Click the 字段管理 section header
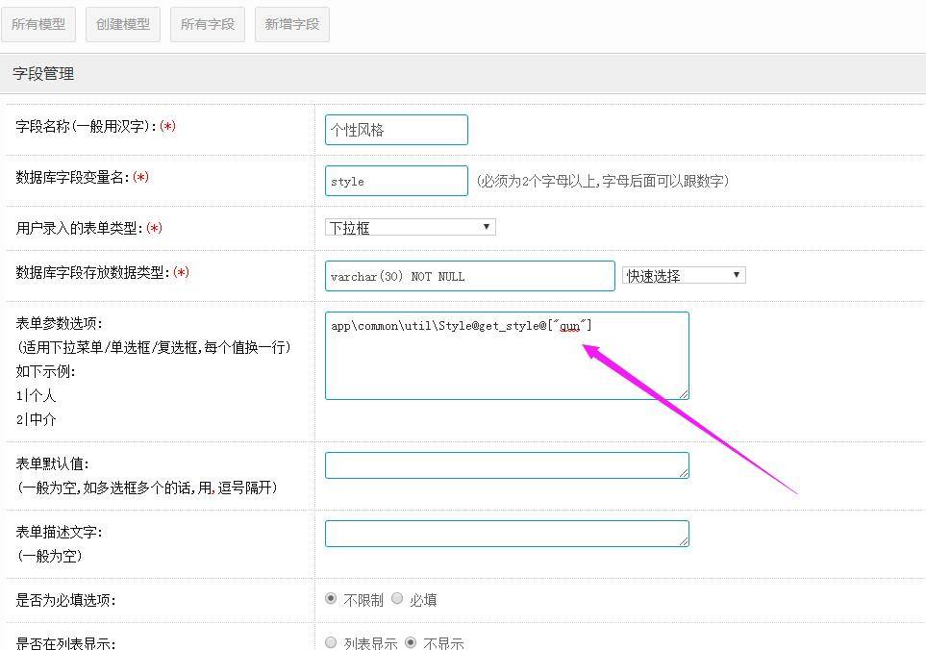The height and width of the screenshot is (650, 926). pos(43,74)
